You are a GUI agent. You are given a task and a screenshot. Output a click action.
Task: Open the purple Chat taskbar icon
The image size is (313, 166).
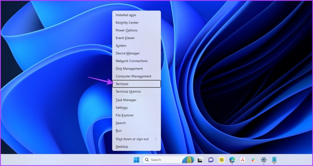coord(211,160)
